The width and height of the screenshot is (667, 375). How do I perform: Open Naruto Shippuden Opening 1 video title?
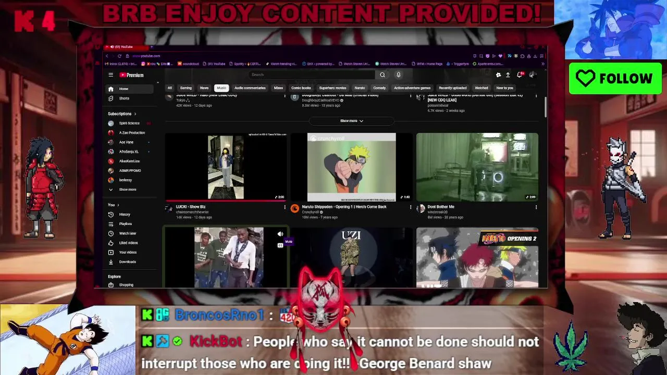click(344, 207)
